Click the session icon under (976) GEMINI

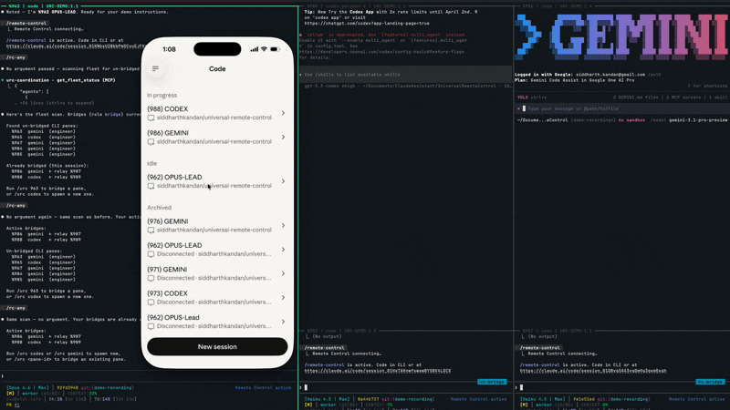point(151,231)
